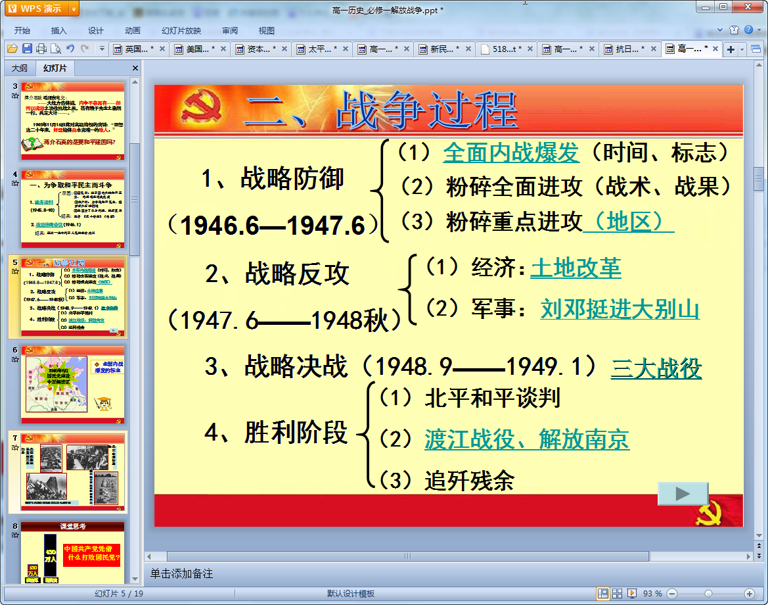
Task: Follow the 土地改革 hyperlink
Action: (576, 268)
